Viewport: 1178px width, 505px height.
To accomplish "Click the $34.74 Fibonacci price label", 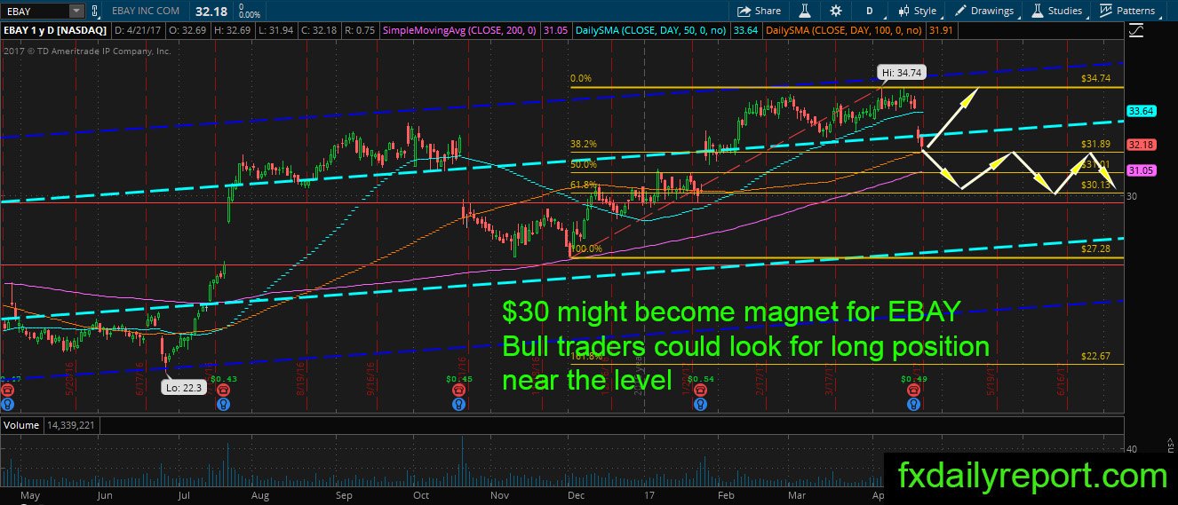I will tap(1096, 79).
